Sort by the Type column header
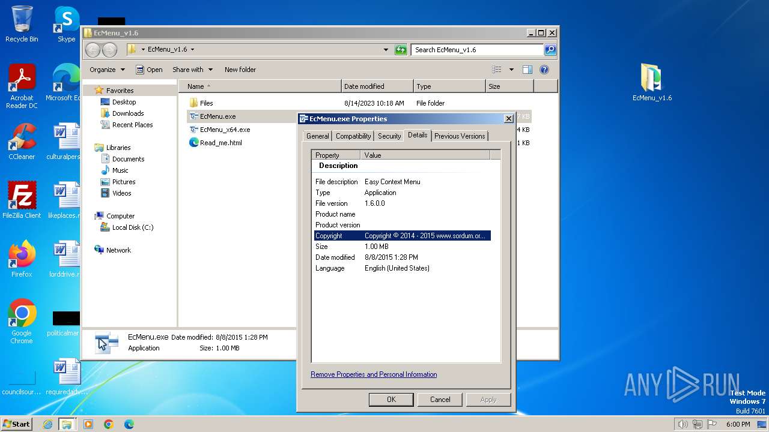Screen dimensions: 769x432 click(449, 86)
